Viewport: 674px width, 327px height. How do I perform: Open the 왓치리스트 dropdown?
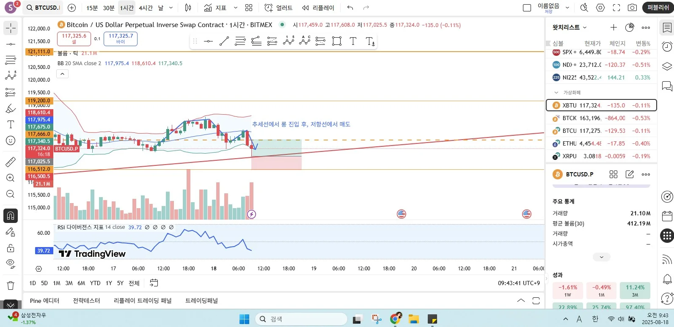click(x=569, y=27)
